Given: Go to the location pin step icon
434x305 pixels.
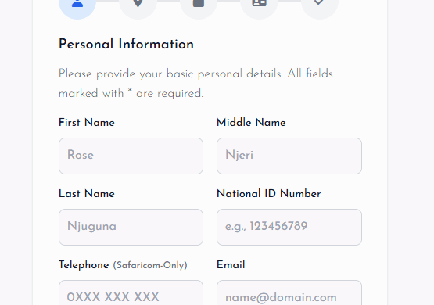Looking at the screenshot, I should click(138, 4).
